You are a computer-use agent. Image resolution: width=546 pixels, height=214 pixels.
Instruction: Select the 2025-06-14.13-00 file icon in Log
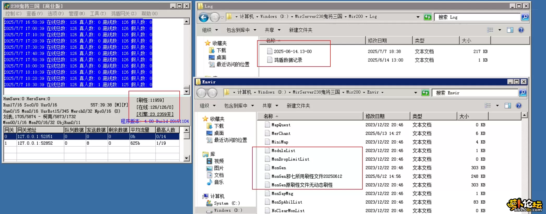(270, 51)
